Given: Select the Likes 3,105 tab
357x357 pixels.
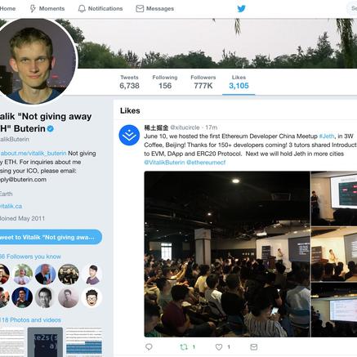Looking at the screenshot, I should point(239,82).
